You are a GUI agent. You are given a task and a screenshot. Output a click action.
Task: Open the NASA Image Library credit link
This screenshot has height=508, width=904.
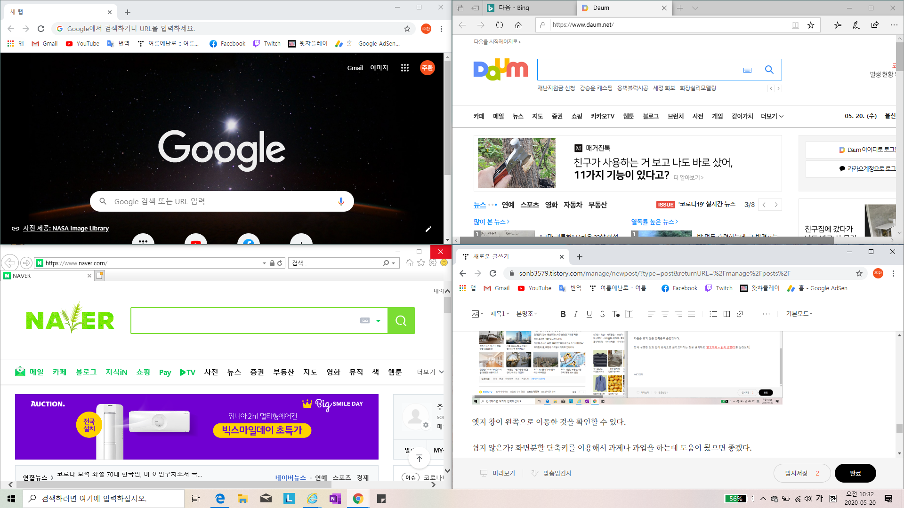coord(65,228)
